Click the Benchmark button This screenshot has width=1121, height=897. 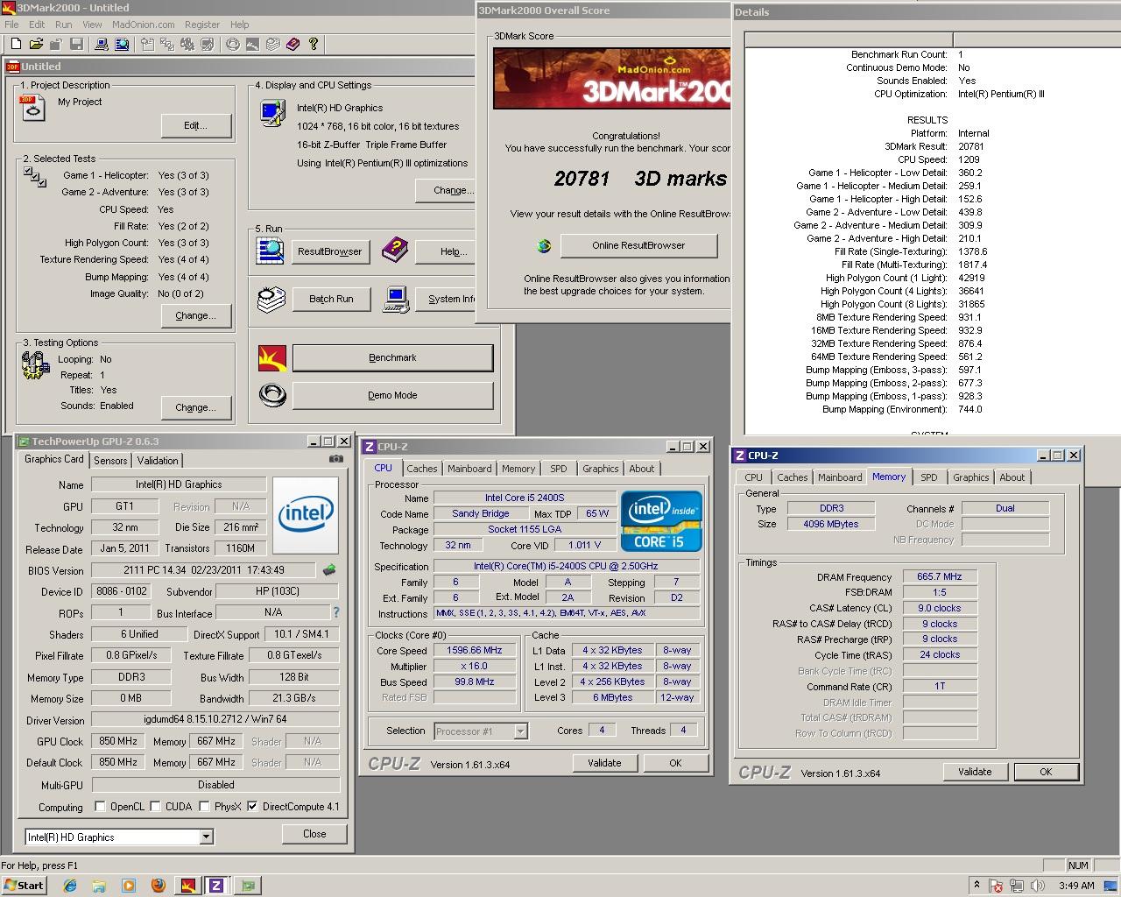(x=392, y=357)
